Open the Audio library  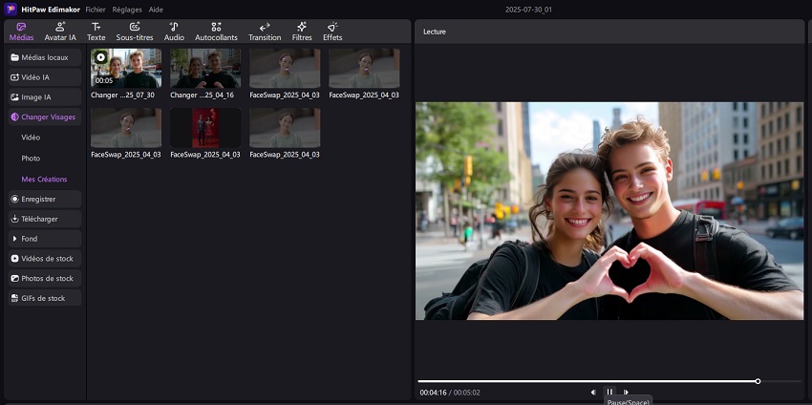pyautogui.click(x=174, y=32)
